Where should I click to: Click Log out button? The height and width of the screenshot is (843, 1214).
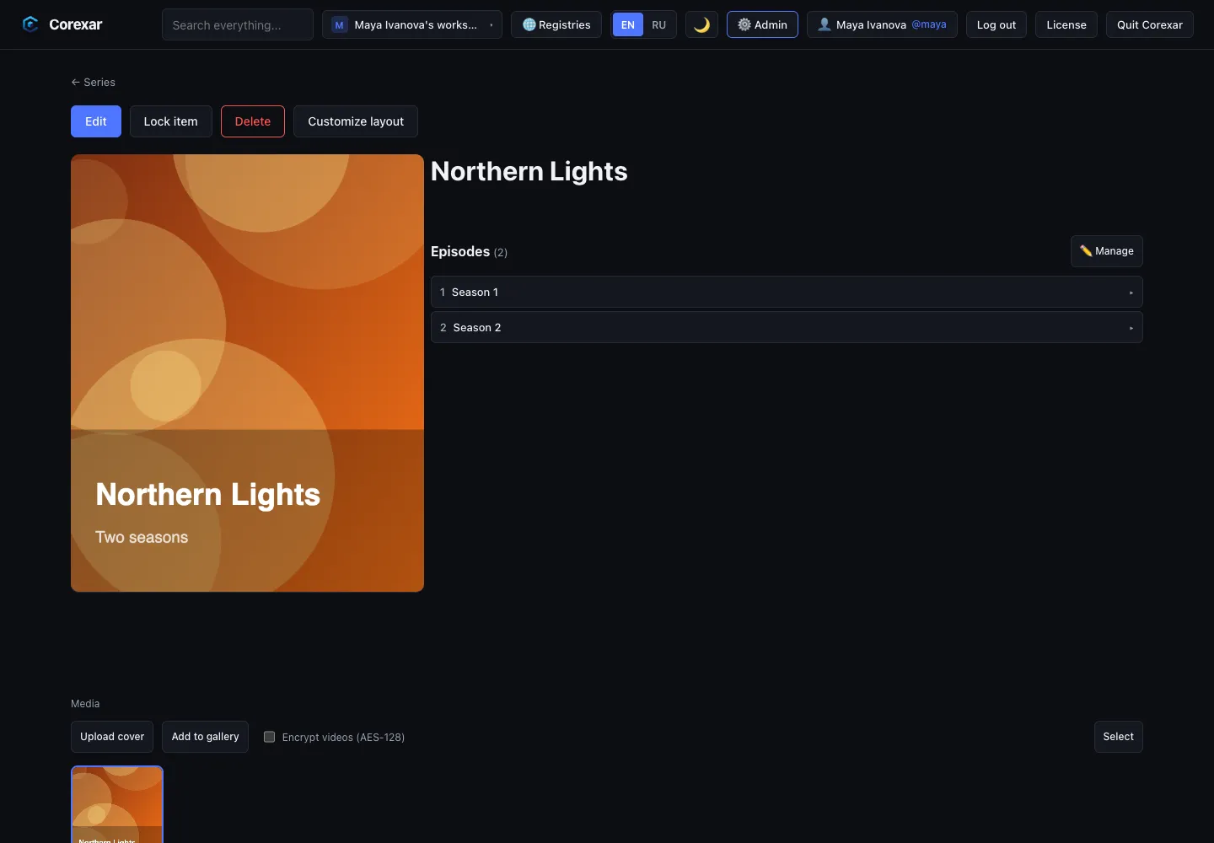(x=996, y=24)
